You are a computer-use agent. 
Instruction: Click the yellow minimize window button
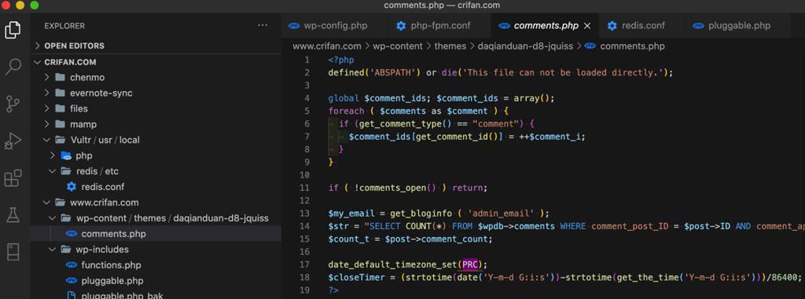20,5
